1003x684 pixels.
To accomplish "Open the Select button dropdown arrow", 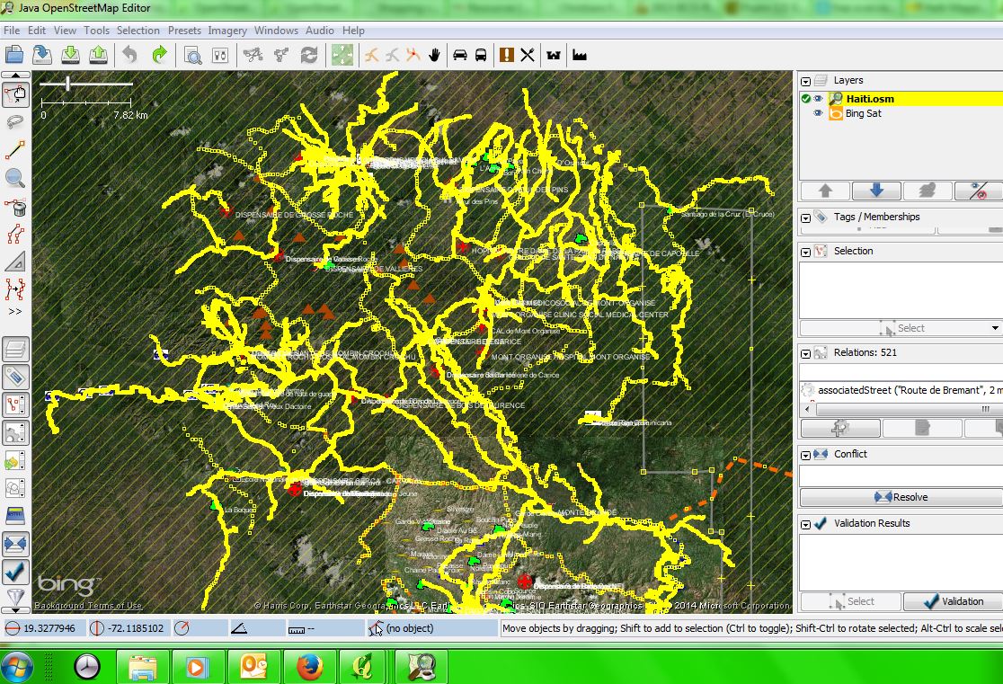I will click(x=995, y=328).
